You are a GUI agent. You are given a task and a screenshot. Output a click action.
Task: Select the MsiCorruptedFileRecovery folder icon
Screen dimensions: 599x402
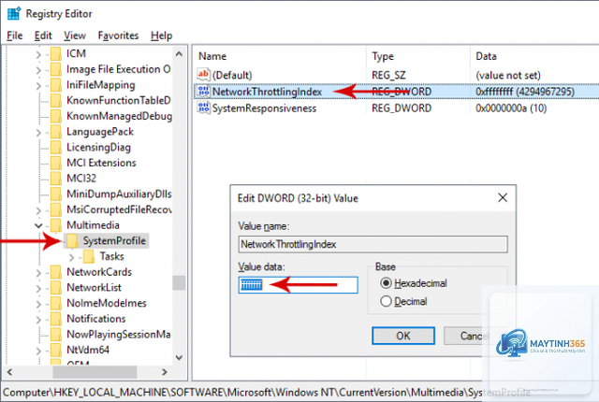click(56, 209)
